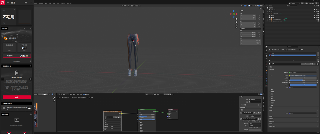The image size is (320, 134).
Task: Click the 3D viewport navigation gizmo
Action: coord(234,15)
